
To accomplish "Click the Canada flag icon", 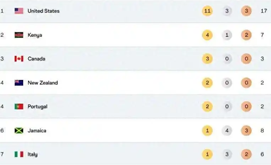I will (19, 59).
